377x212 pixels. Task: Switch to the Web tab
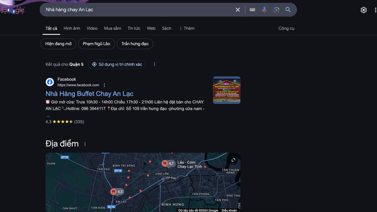(151, 28)
